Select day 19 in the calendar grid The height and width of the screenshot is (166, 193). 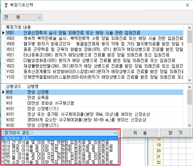click(x=158, y=145)
